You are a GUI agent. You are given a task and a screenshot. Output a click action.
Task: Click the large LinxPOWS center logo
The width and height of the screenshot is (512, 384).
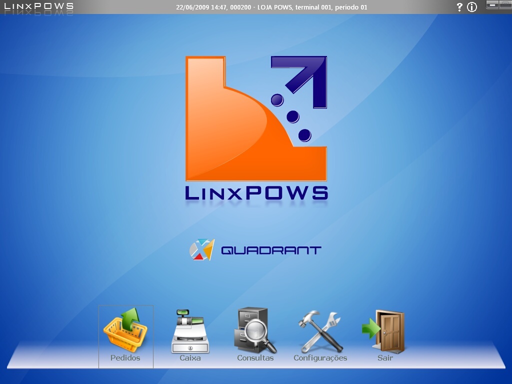click(256, 129)
